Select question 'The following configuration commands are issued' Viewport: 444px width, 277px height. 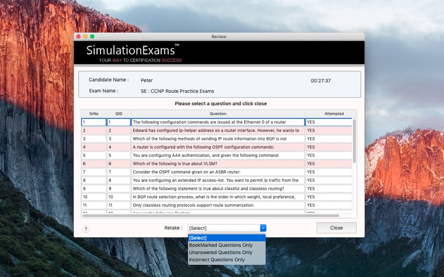[x=218, y=122]
